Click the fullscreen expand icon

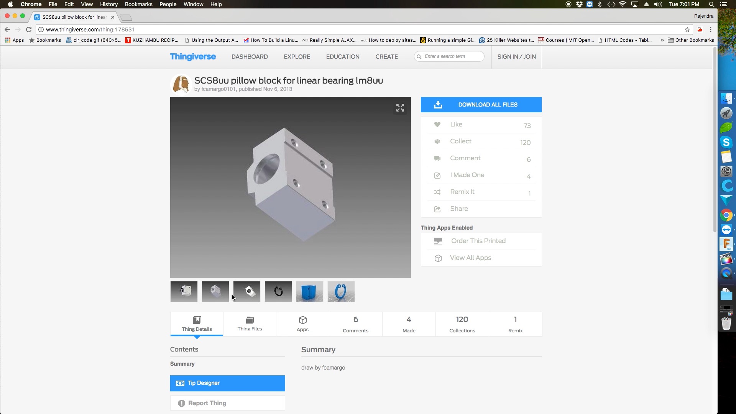(x=400, y=108)
